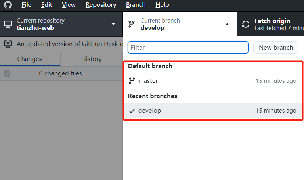Click the 'Default branch' heading
The width and height of the screenshot is (304, 180).
tap(150, 66)
